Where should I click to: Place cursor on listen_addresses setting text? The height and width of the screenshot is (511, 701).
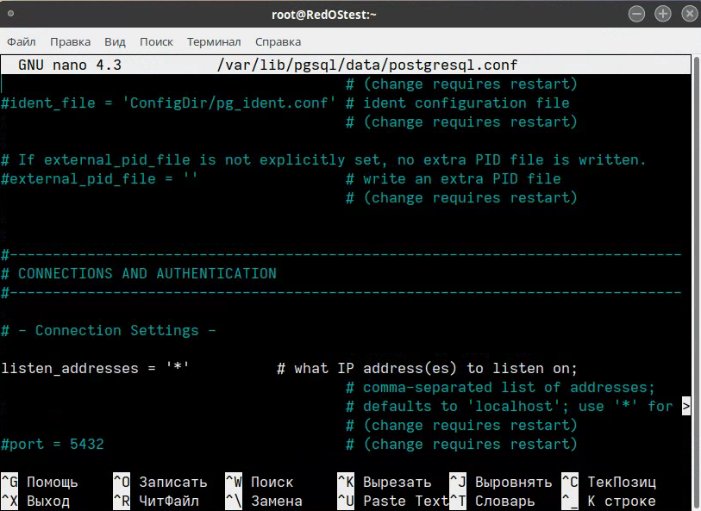(69, 368)
